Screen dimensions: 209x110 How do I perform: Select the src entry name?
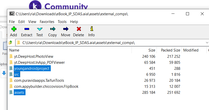16,74
